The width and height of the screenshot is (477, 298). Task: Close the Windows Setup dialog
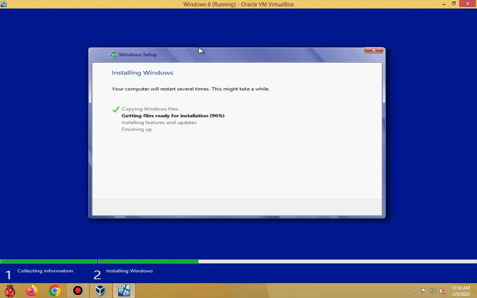[373, 50]
